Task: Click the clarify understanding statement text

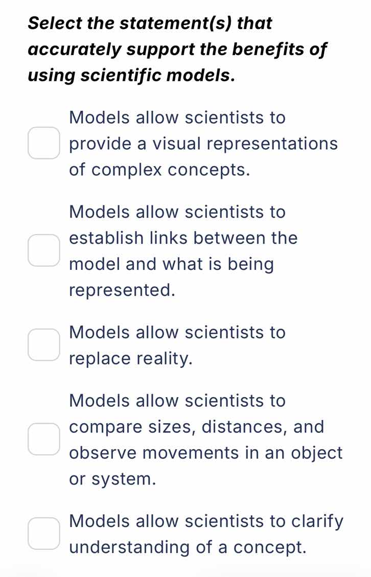Action: (206, 534)
